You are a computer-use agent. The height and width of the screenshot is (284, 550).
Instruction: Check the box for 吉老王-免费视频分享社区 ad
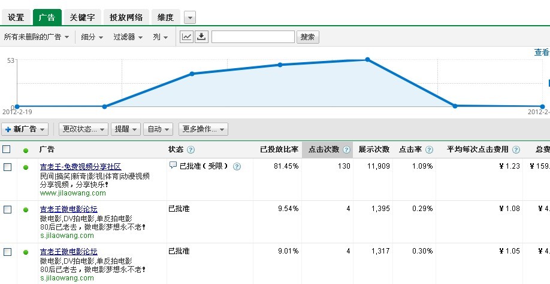pos(7,167)
